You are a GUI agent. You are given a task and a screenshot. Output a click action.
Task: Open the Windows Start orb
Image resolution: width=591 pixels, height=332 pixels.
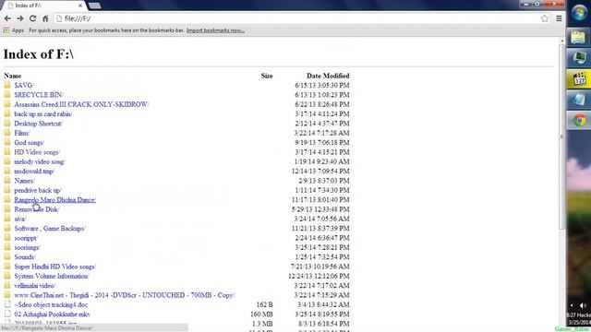click(x=579, y=12)
